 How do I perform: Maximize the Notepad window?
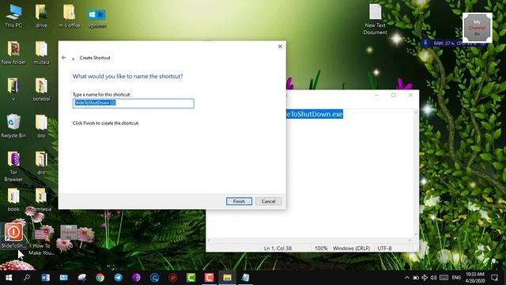[x=394, y=95]
